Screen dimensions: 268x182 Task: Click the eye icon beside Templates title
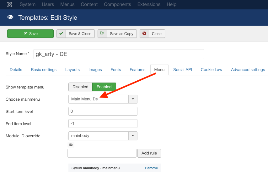click(10, 18)
